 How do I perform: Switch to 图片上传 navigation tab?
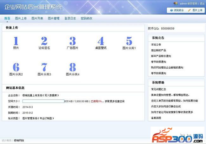[x=21, y=18]
